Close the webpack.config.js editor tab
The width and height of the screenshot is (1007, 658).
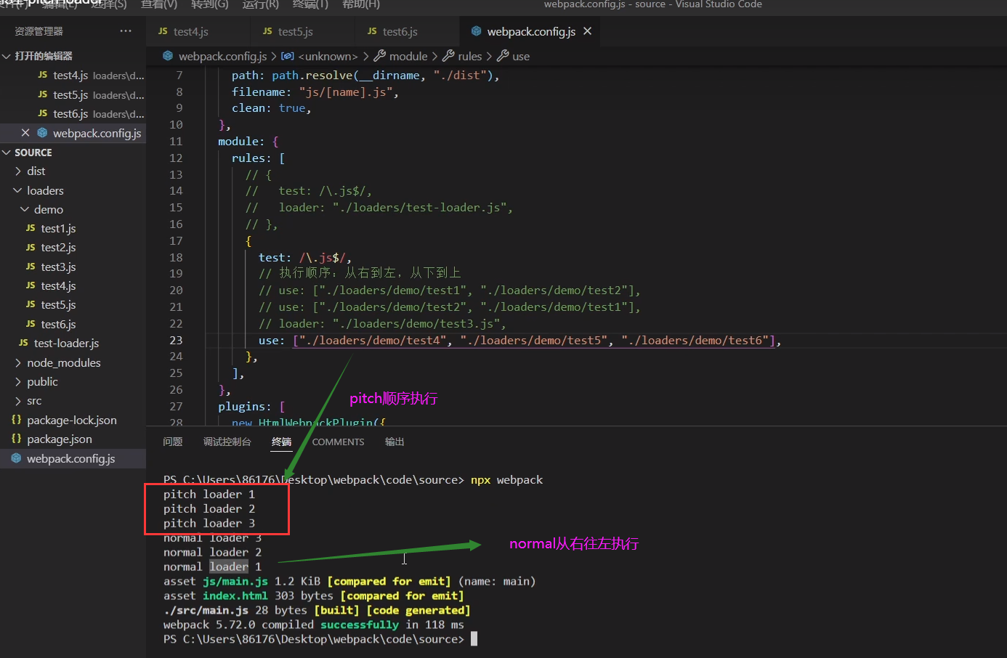[587, 31]
